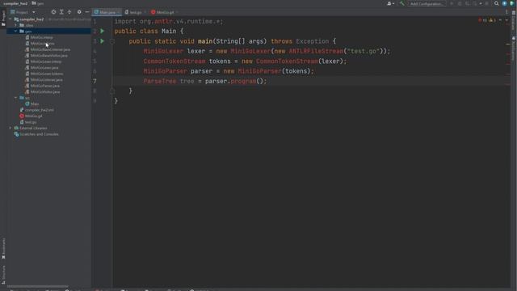Click compiler_hw2 breadcrumb in navigation bar

click(15, 3)
